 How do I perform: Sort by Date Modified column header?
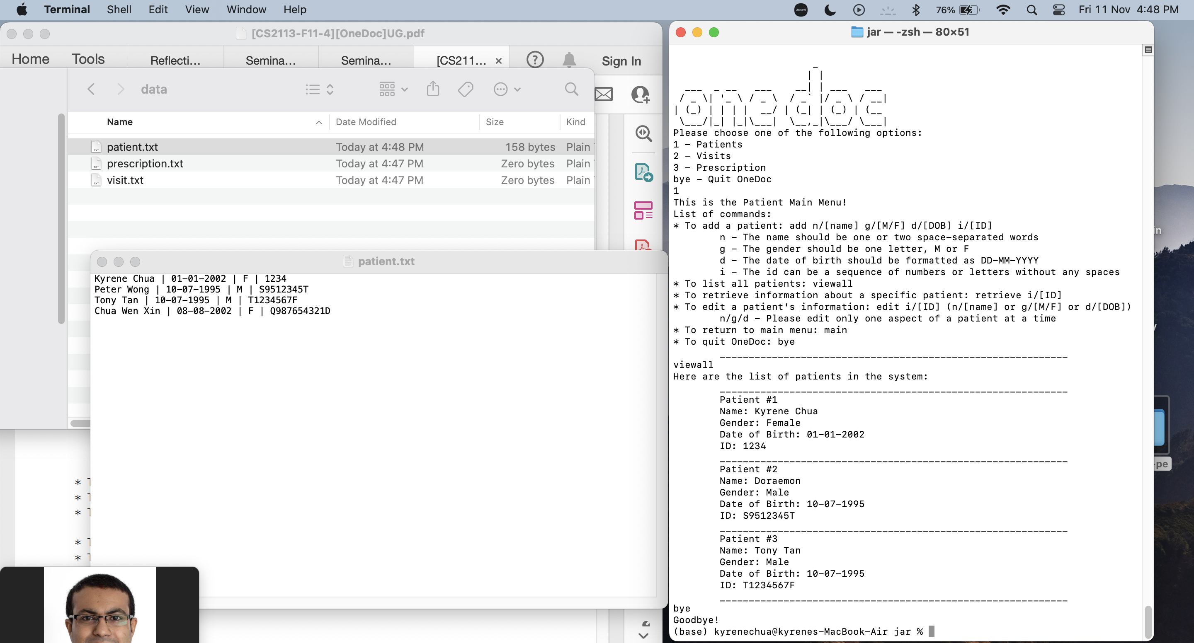(366, 122)
